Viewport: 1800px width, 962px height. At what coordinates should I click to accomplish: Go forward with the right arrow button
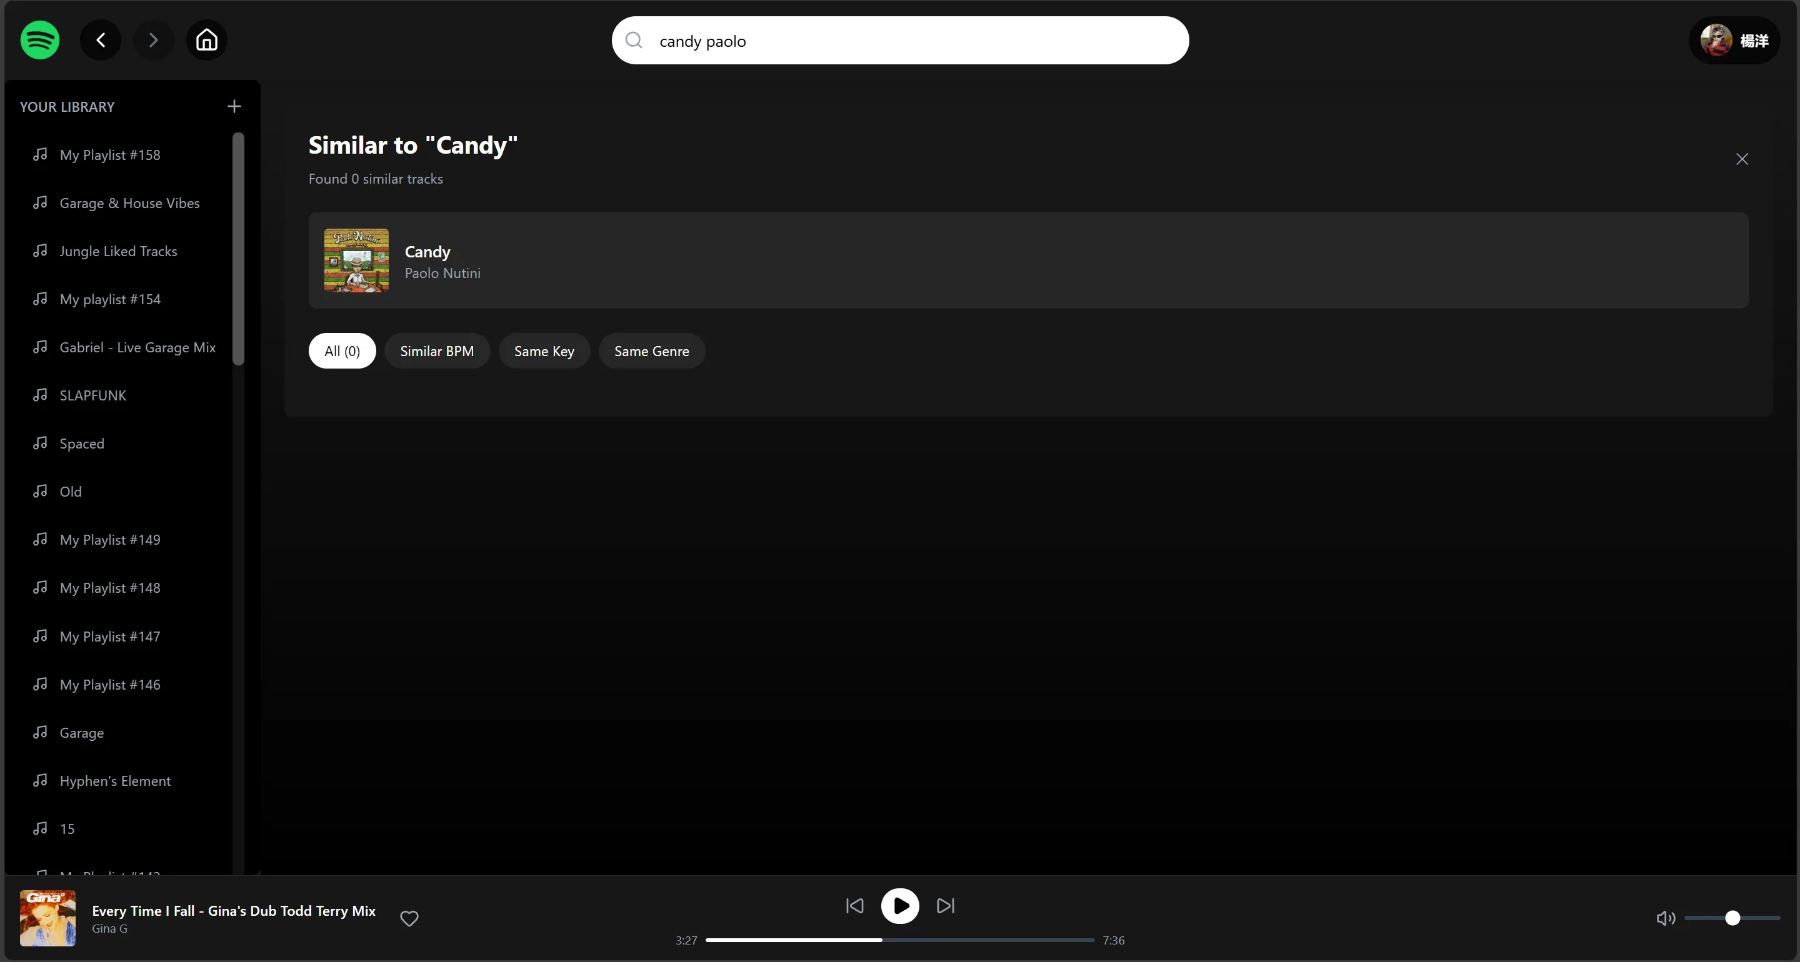tap(154, 40)
